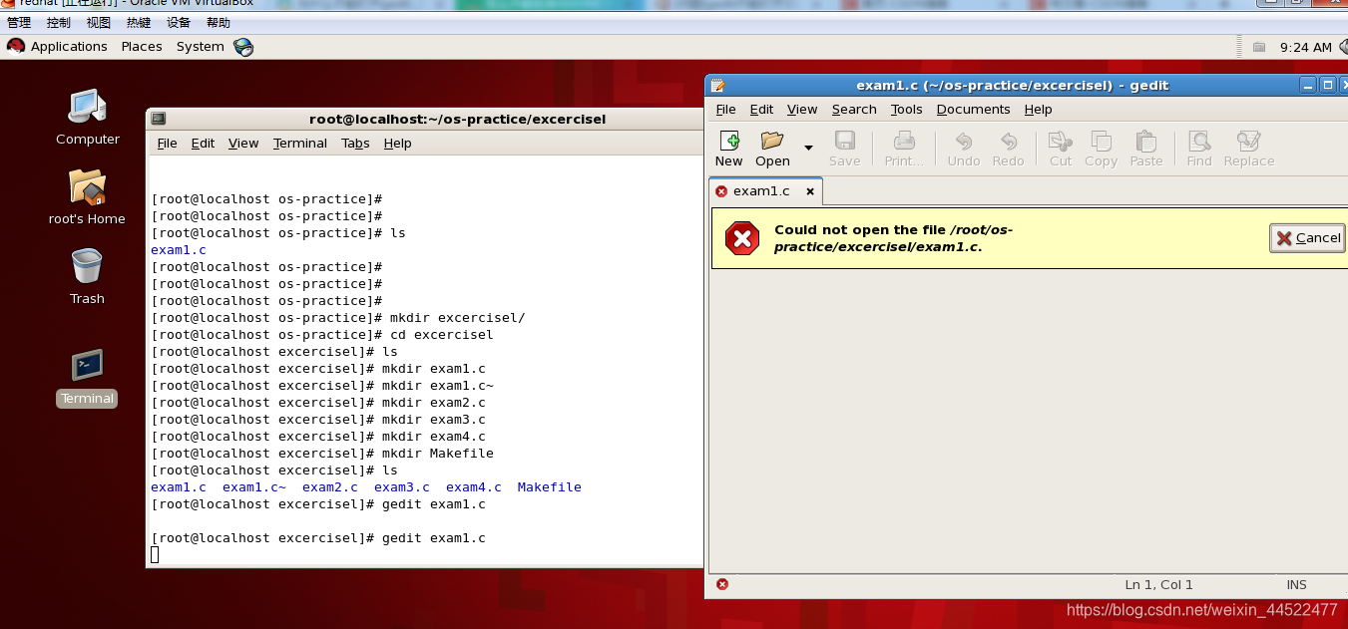Click the New document icon in gedit
Viewport: 1348px width, 629px height.
(x=729, y=142)
